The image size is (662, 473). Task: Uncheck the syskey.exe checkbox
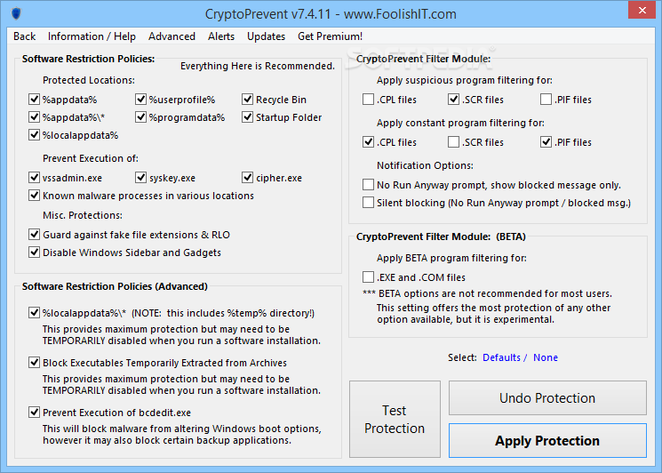click(141, 178)
